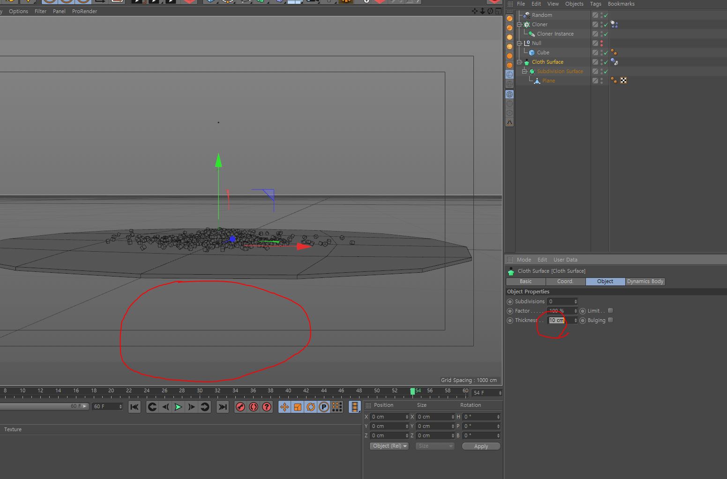Switch to the Basic tab
This screenshot has width=727, height=479.
tap(526, 281)
